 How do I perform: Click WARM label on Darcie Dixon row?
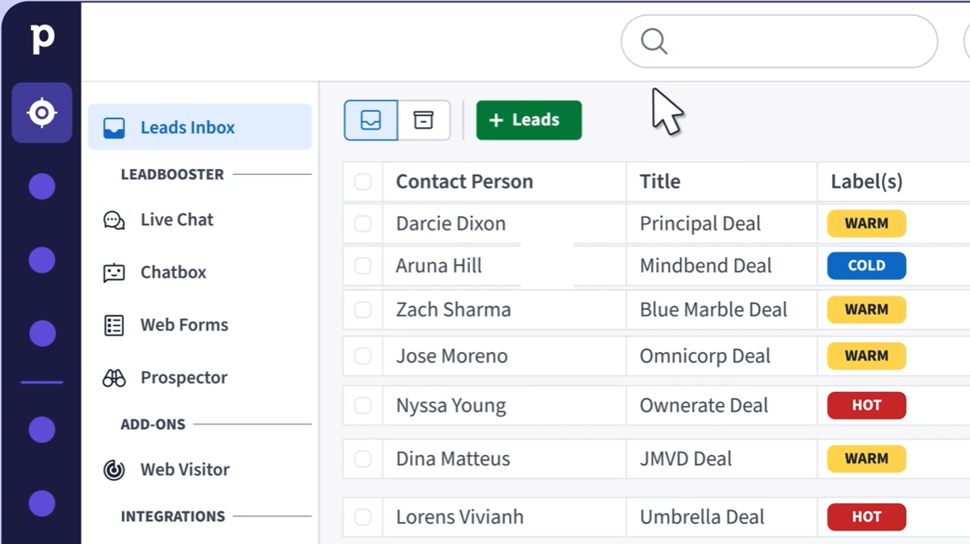click(x=867, y=223)
